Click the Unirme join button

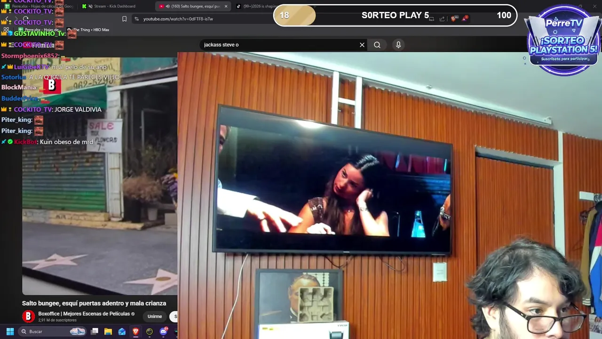click(155, 316)
